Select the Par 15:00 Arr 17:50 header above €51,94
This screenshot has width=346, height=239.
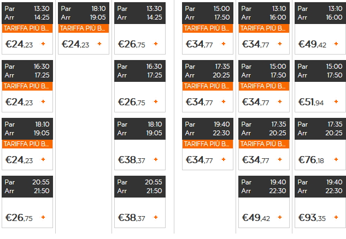(320, 69)
